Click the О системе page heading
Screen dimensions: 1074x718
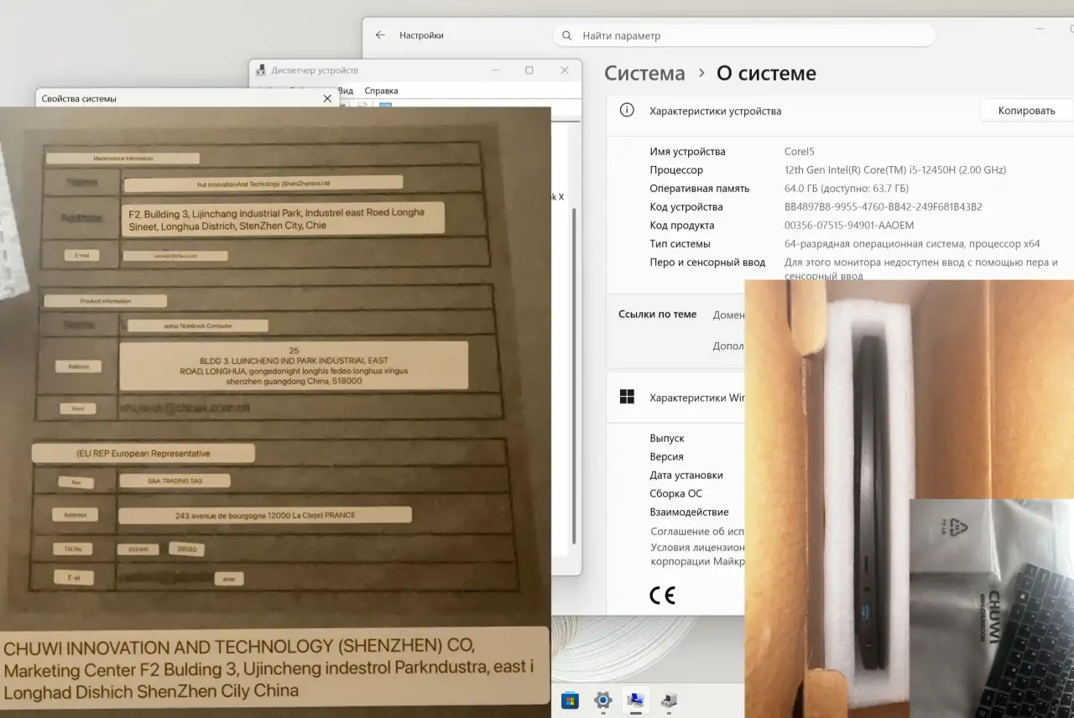766,74
